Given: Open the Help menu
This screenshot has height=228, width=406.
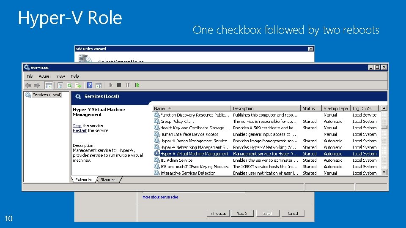Looking at the screenshot, I should 75,76.
